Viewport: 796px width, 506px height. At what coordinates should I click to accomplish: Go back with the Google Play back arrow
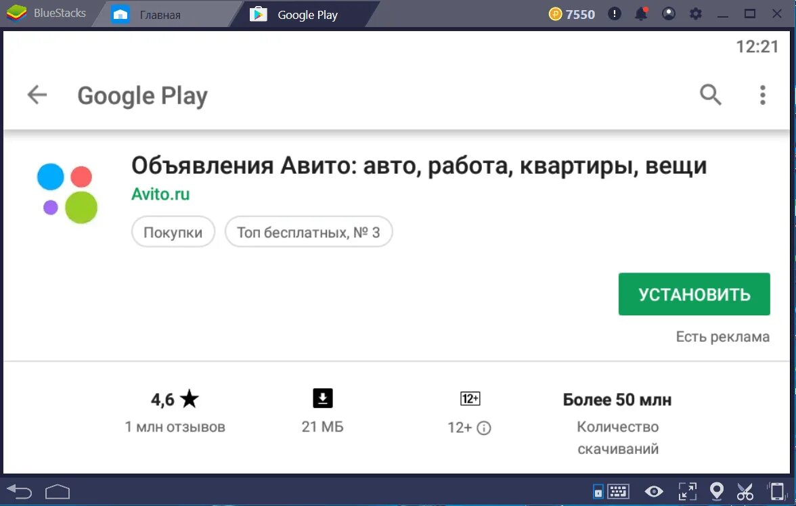point(37,95)
